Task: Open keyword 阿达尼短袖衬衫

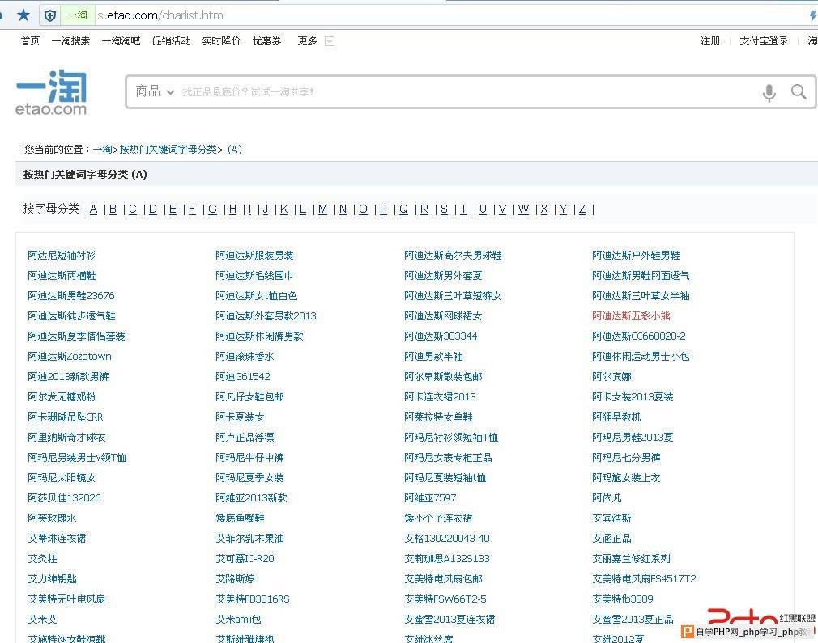Action: (62, 256)
